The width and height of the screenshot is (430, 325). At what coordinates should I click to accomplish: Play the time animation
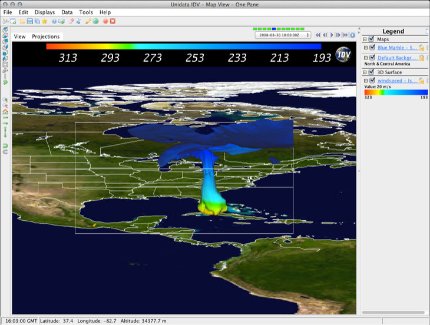tap(332, 35)
